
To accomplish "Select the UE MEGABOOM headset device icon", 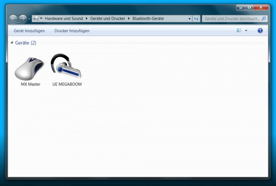I will tap(66, 66).
